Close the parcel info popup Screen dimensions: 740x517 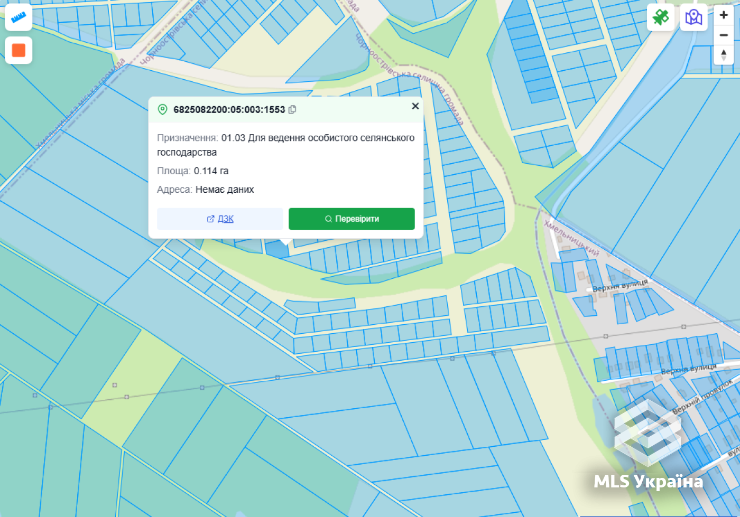pos(415,106)
